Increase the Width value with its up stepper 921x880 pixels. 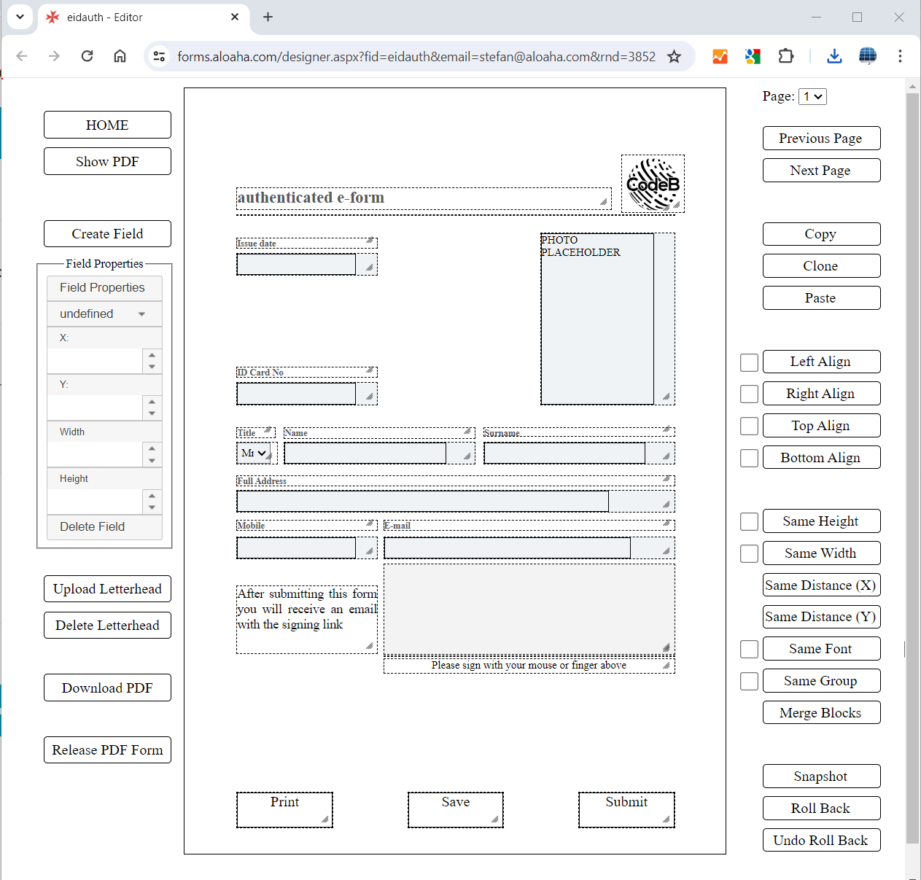(x=152, y=450)
